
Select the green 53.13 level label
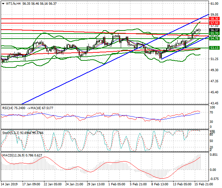[214, 48]
